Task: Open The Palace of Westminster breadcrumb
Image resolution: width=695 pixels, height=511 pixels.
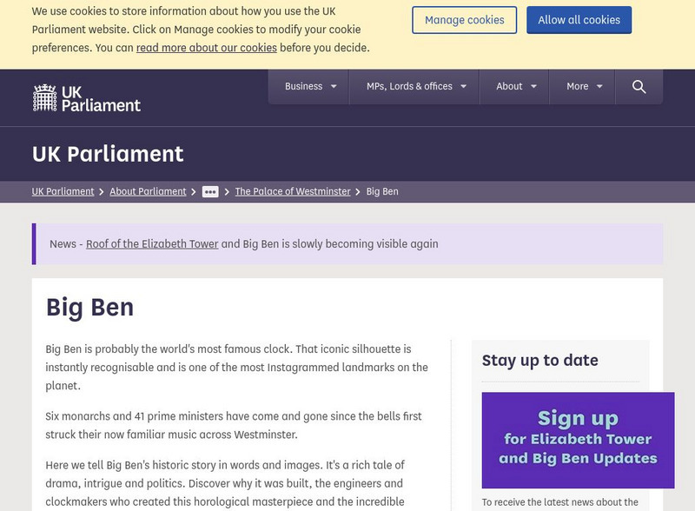Action: coord(293,191)
